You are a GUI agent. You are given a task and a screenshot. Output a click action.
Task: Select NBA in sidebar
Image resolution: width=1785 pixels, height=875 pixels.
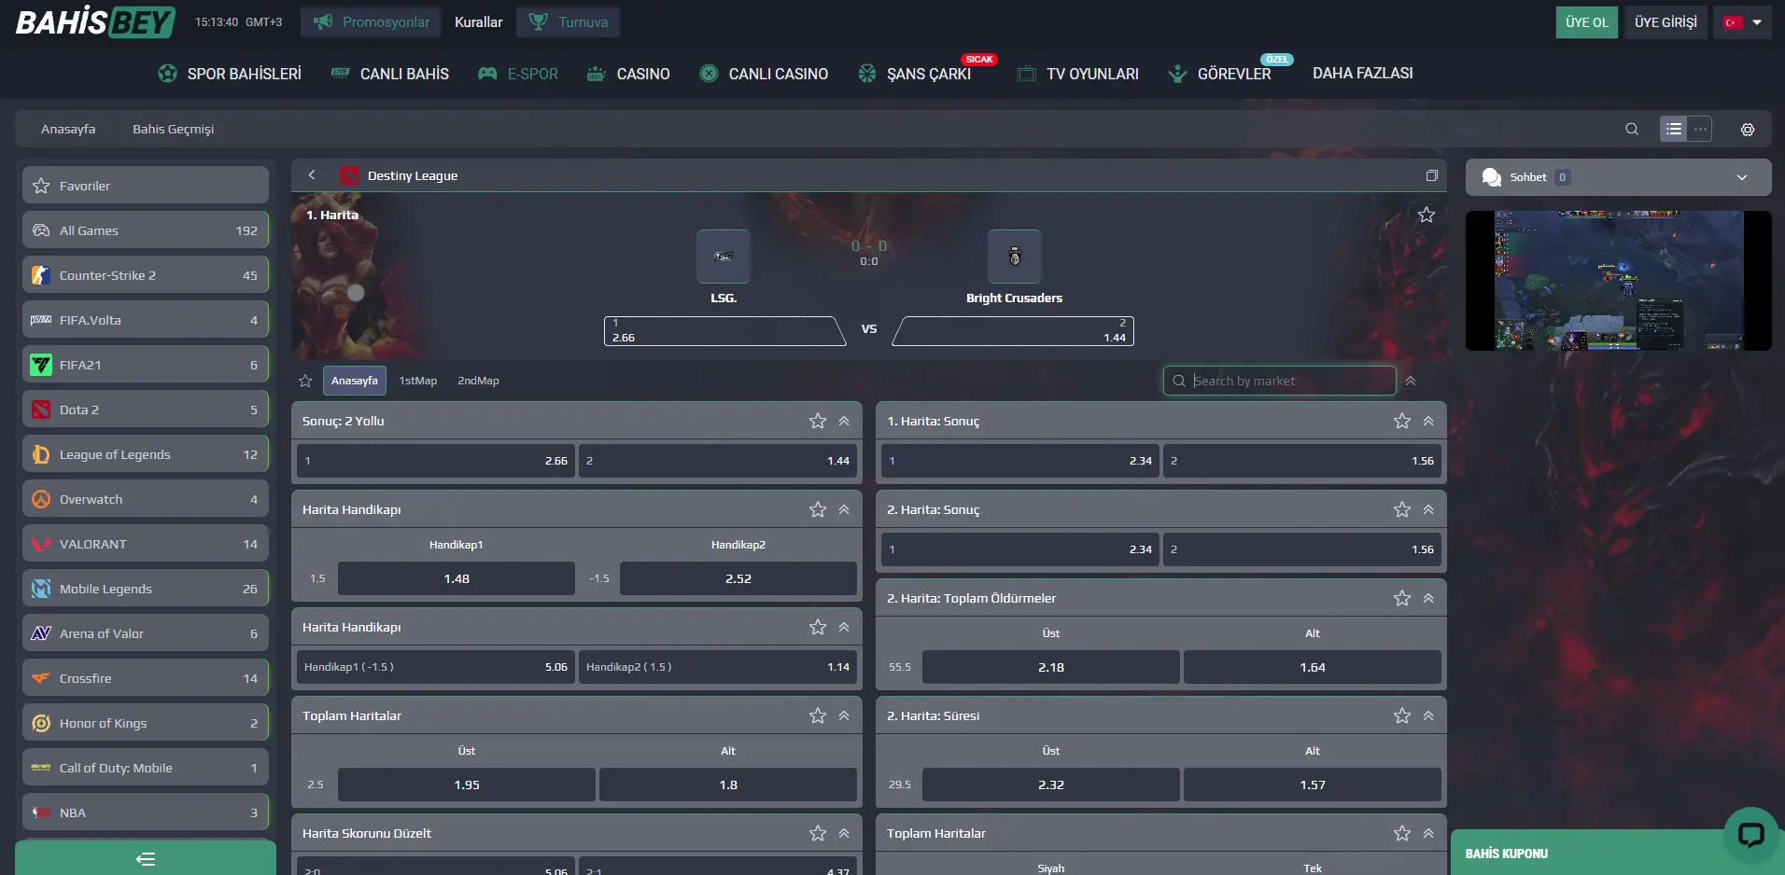coord(145,812)
